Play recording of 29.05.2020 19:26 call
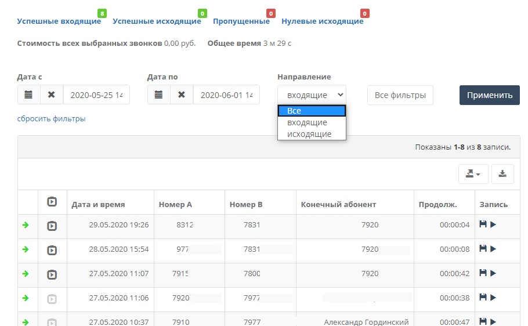Screen dimensions: 528x326 (x=493, y=224)
